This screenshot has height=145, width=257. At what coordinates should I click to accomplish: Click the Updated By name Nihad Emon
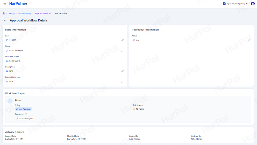pos(197,139)
